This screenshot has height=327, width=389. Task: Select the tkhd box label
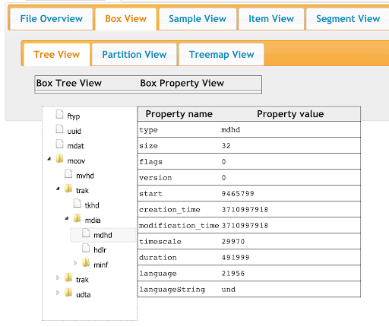(x=92, y=205)
